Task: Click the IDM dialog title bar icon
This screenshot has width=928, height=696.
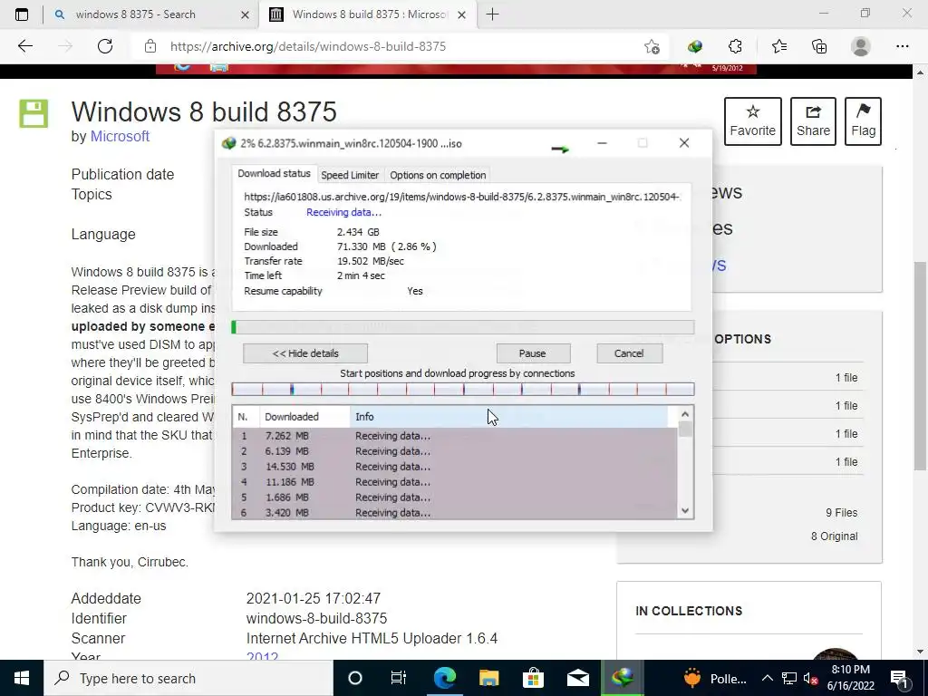Action: point(228,143)
